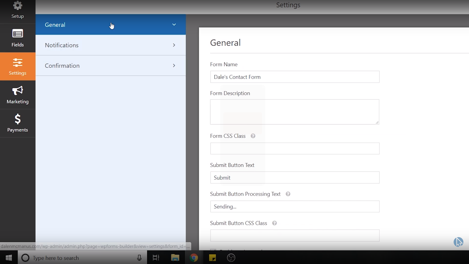Open the Payments dollar icon
The height and width of the screenshot is (264, 469).
coord(18,119)
